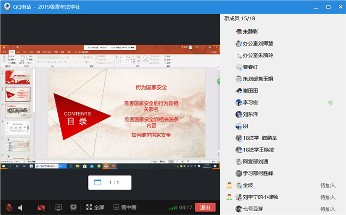346x215 pixels.
Task: Click 如何维护国家安全 text on slide
Action: click(151, 135)
